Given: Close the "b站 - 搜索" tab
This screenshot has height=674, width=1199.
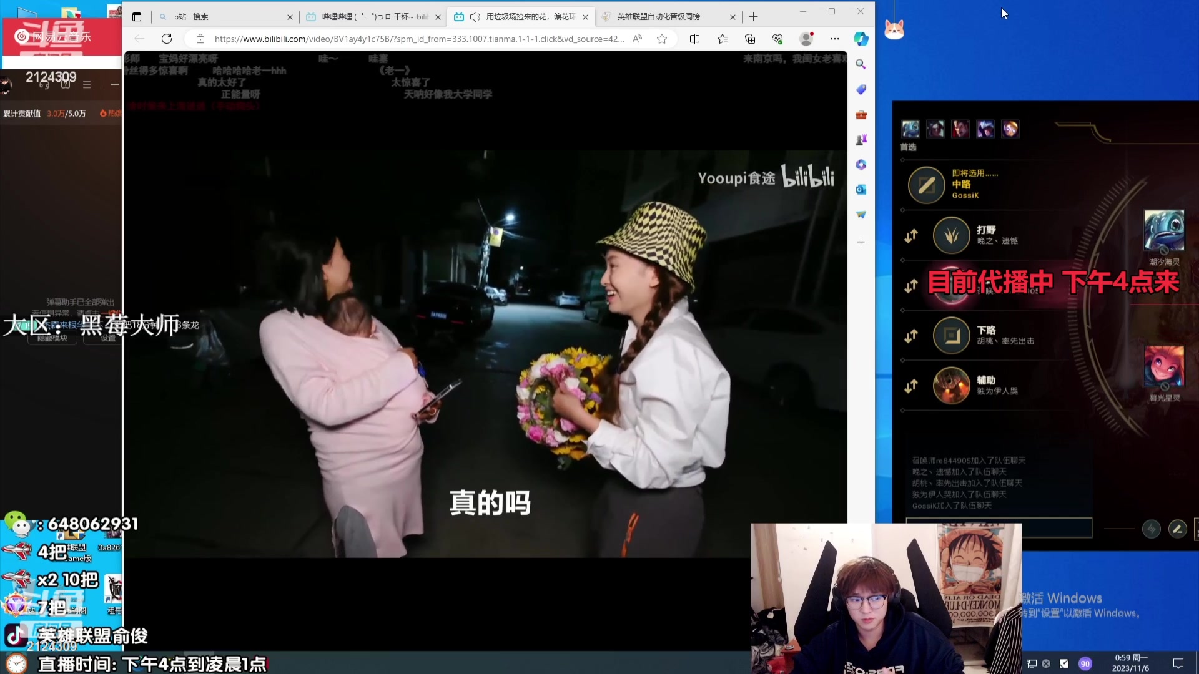Looking at the screenshot, I should [290, 17].
